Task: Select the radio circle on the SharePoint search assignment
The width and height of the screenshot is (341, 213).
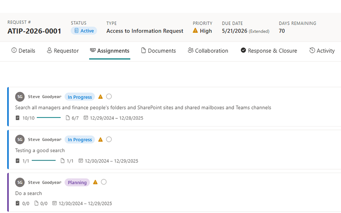Action: (109, 97)
